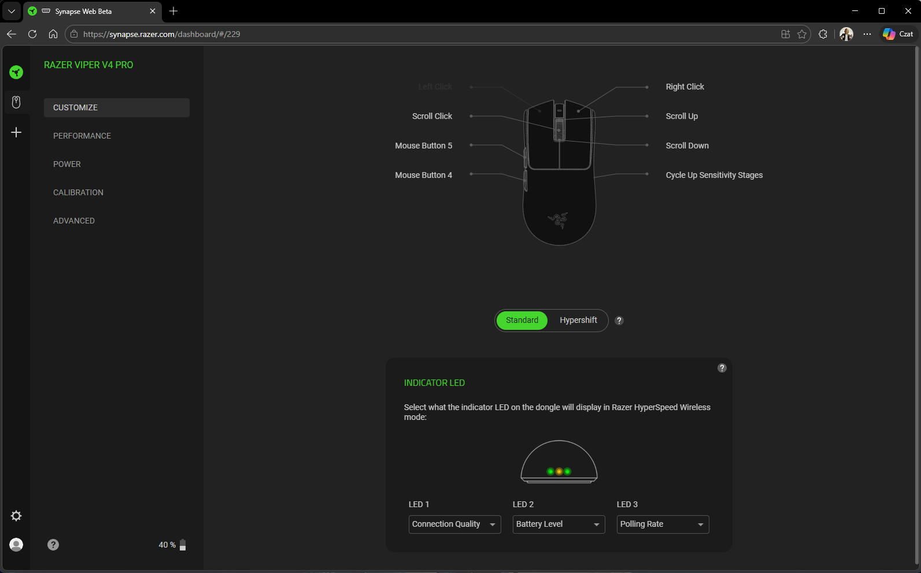Click the Scroll Up assignment
This screenshot has height=573, width=921.
tap(682, 116)
